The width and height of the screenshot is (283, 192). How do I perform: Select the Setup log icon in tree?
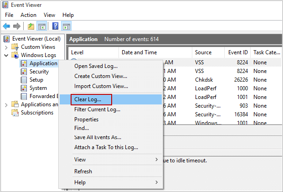[24, 80]
